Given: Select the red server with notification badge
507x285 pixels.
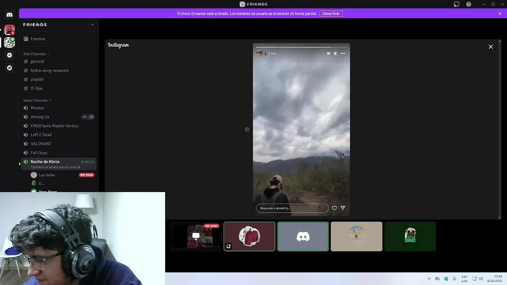Looking at the screenshot, I should 10,30.
